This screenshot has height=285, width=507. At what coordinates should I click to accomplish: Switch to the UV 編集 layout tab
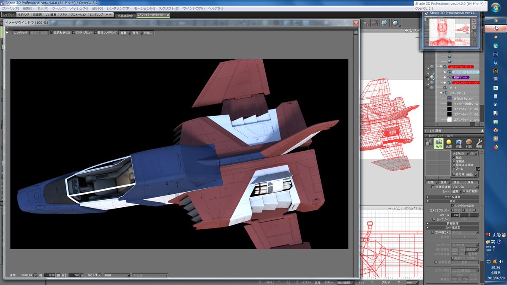point(51,15)
